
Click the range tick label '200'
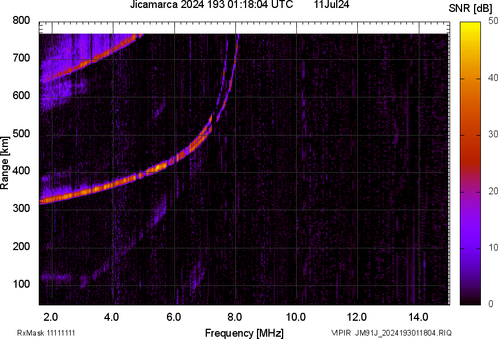[x=21, y=246]
